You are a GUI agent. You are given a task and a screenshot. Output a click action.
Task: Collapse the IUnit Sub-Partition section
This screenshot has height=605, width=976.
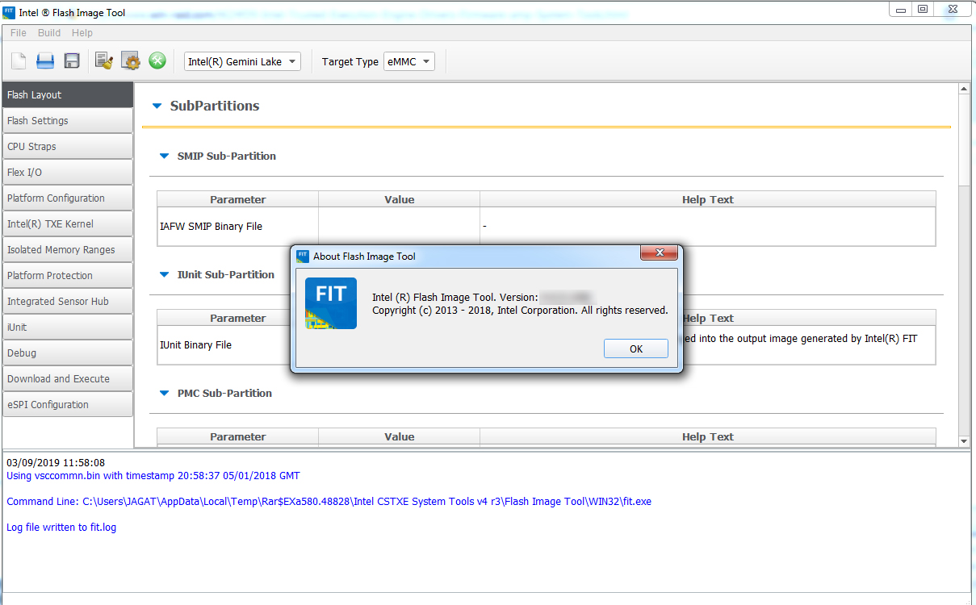165,274
